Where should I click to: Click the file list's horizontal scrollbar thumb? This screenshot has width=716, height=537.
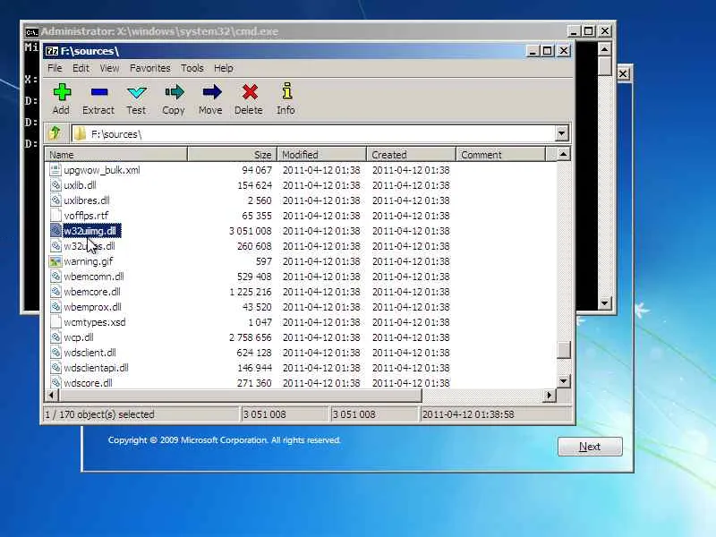(x=240, y=396)
